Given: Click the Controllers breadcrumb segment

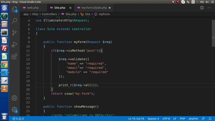Looking at the screenshot, I should [x=49, y=14].
